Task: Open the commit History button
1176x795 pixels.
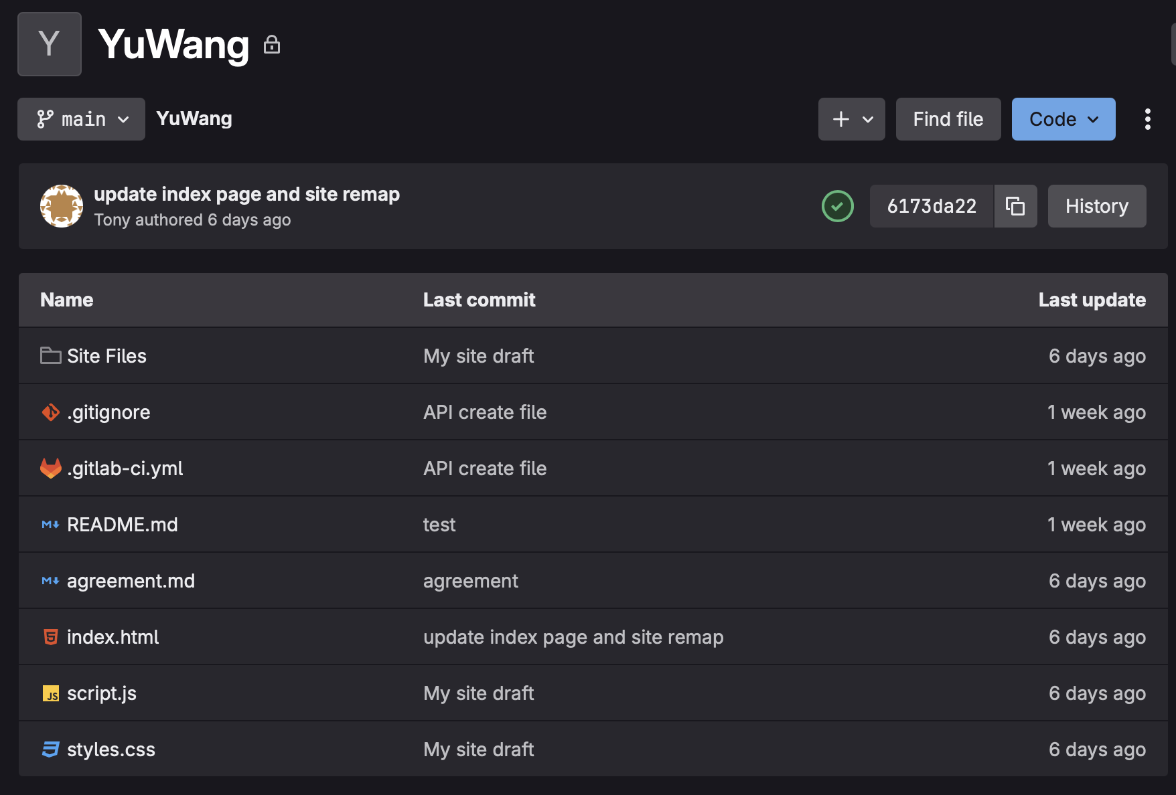Action: coord(1096,206)
